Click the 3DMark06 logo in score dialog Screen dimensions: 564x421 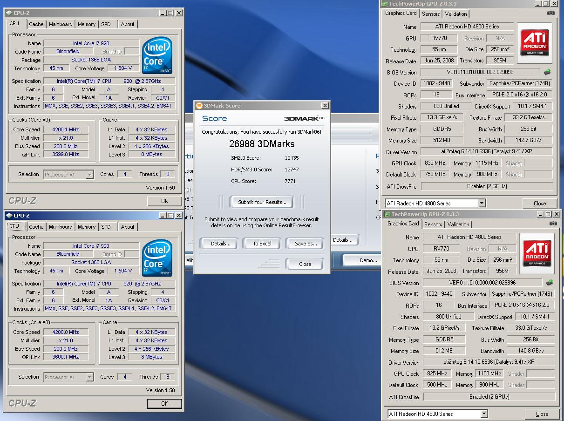tap(305, 118)
